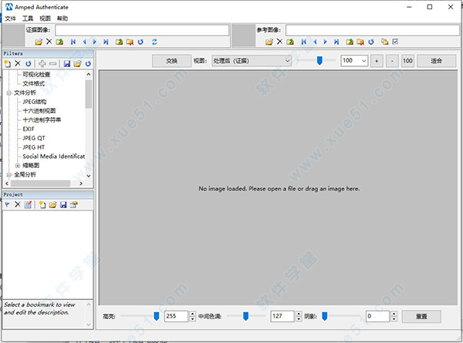
Task: Toggle reference toolbar checkbox icon
Action: [395, 42]
